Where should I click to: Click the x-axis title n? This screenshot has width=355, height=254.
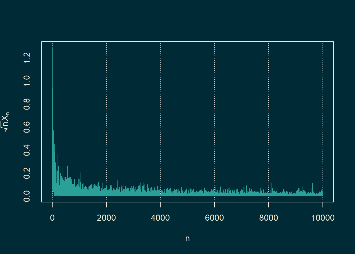pos(188,239)
